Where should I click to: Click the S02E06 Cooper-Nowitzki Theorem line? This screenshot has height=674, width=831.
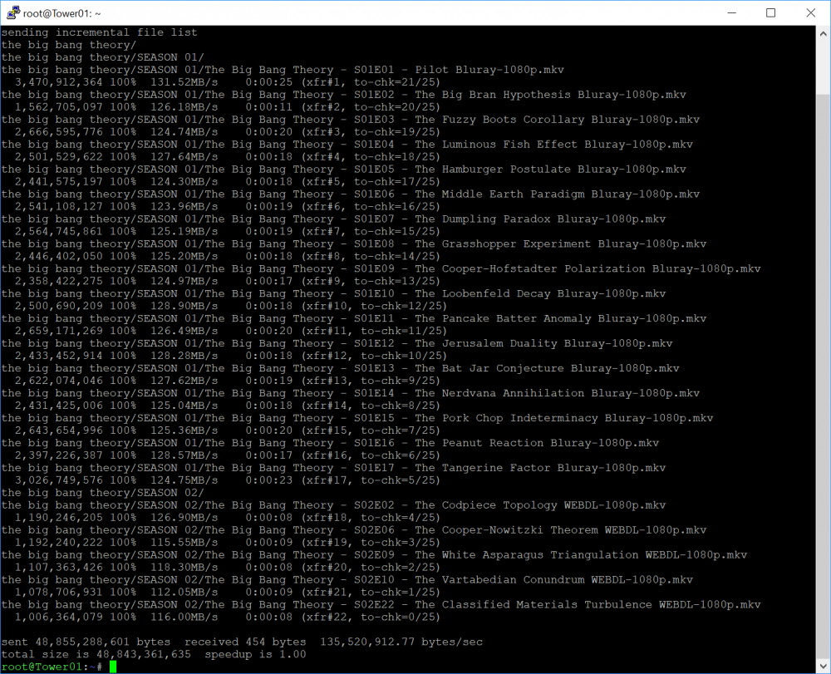point(353,530)
